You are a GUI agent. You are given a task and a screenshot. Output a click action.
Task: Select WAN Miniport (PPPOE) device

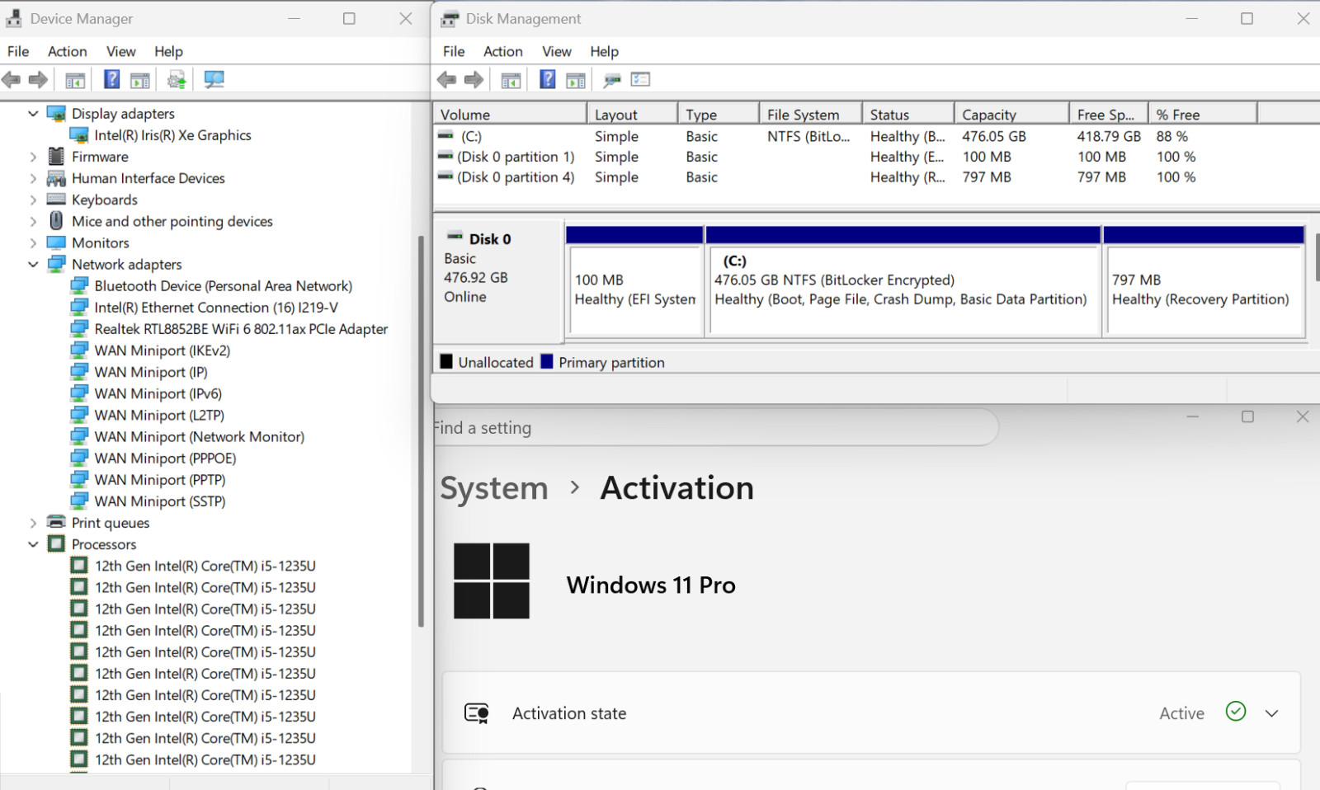point(165,458)
